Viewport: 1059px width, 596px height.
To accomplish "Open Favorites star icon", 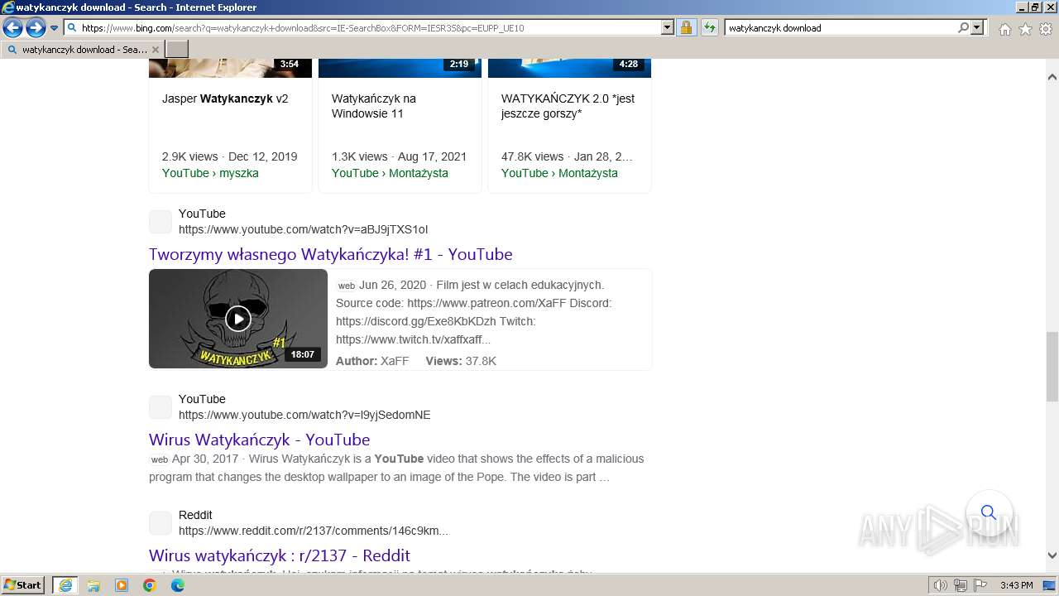I will pos(1025,29).
